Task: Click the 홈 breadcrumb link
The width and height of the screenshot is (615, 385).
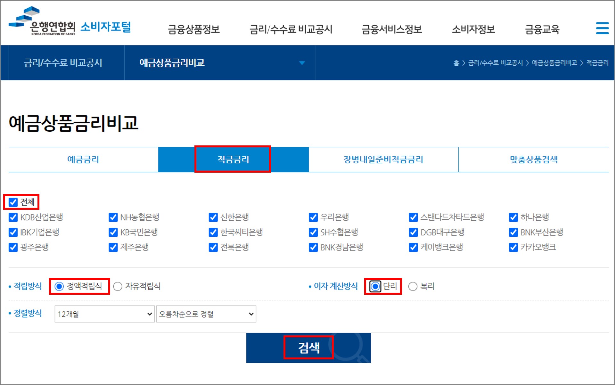Action: point(456,63)
